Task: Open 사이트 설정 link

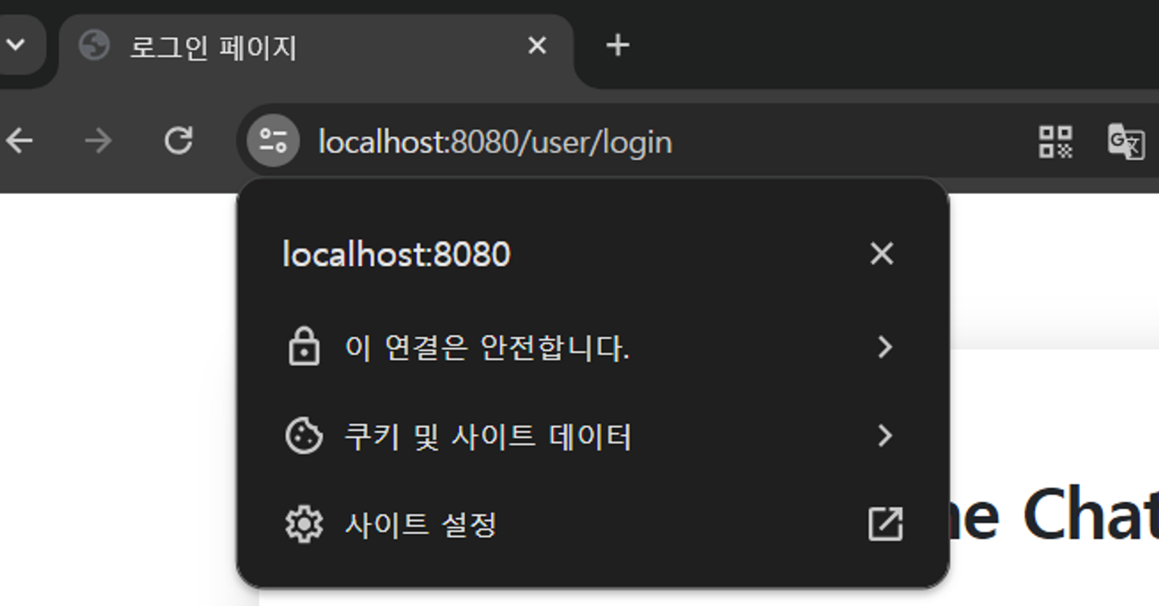Action: [420, 524]
